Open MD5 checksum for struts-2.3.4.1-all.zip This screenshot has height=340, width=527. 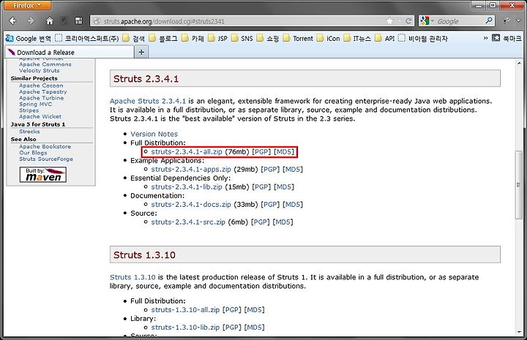[x=284, y=151]
